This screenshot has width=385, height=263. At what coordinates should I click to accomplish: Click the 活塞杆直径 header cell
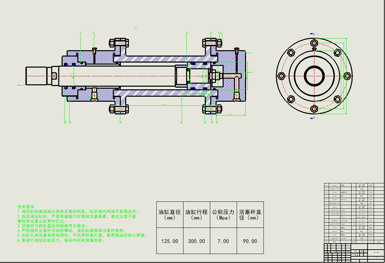tap(250, 214)
